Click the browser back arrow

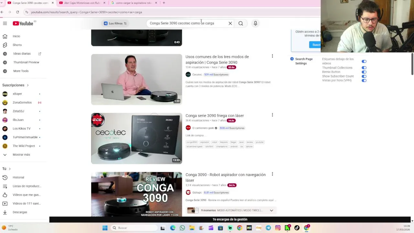(2, 12)
